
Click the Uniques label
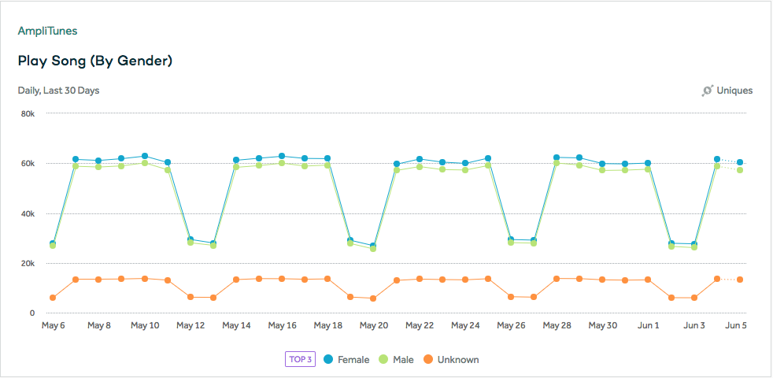[734, 91]
